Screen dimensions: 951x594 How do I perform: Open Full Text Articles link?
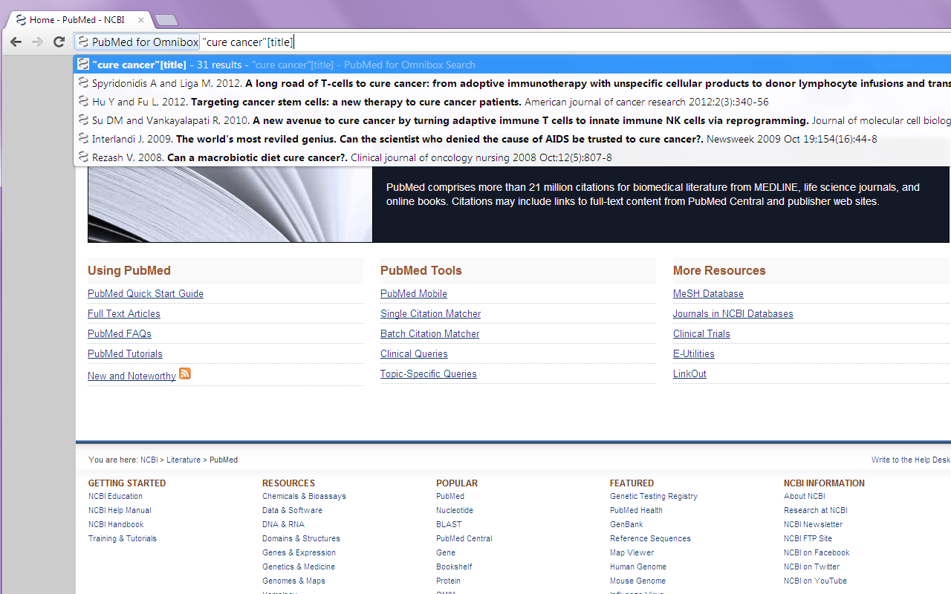click(124, 313)
